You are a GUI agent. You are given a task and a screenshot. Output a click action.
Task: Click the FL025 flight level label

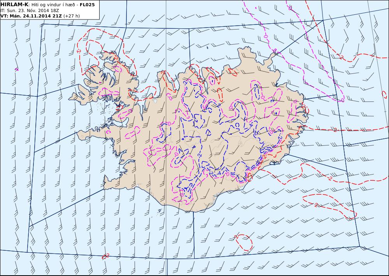pyautogui.click(x=87, y=5)
